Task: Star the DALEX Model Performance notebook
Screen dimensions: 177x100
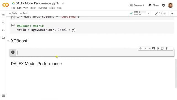Action: click(x=63, y=3)
